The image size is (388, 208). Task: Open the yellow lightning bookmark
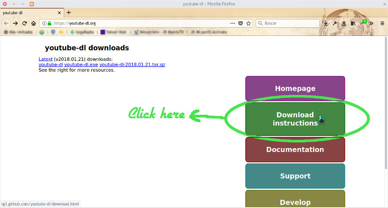[x=61, y=32]
